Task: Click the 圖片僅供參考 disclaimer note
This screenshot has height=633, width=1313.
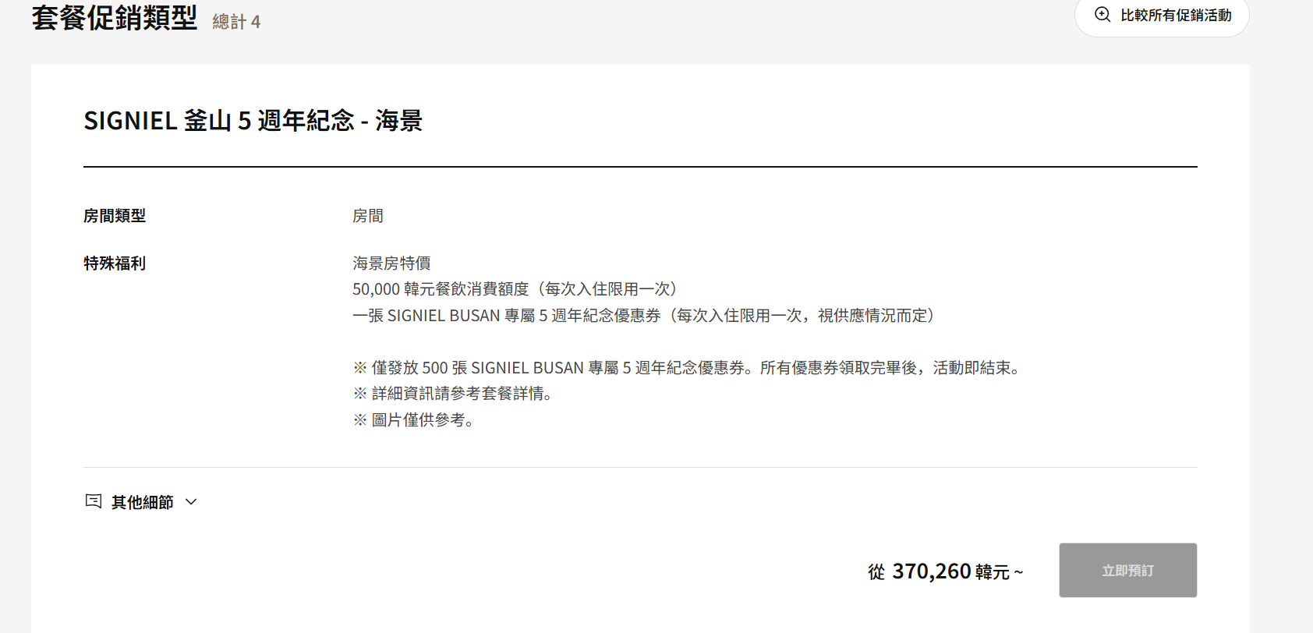Action: point(416,420)
